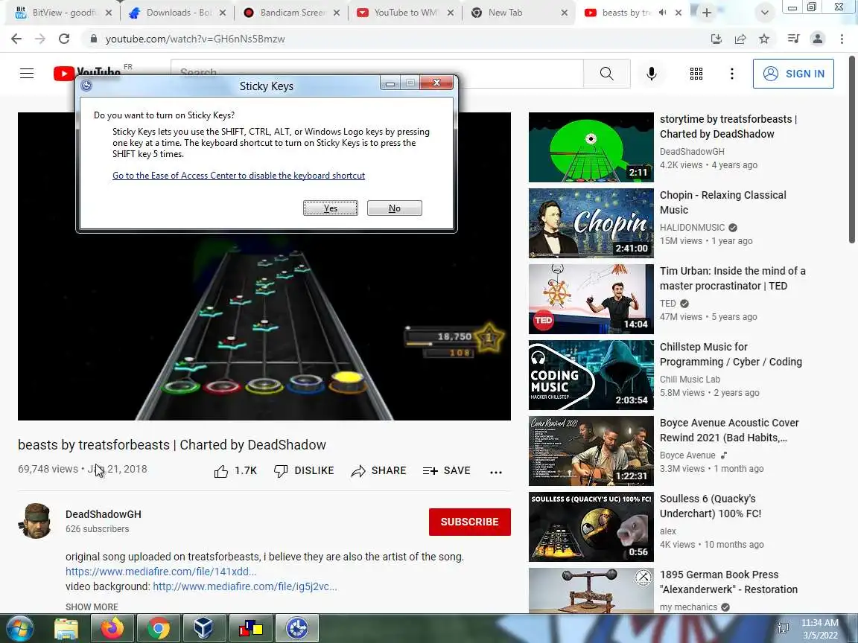Open DeadShadowGH channel avatar
Image resolution: width=858 pixels, height=643 pixels.
tap(36, 521)
